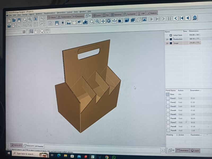Open the Layers bottom tab

tap(195, 151)
